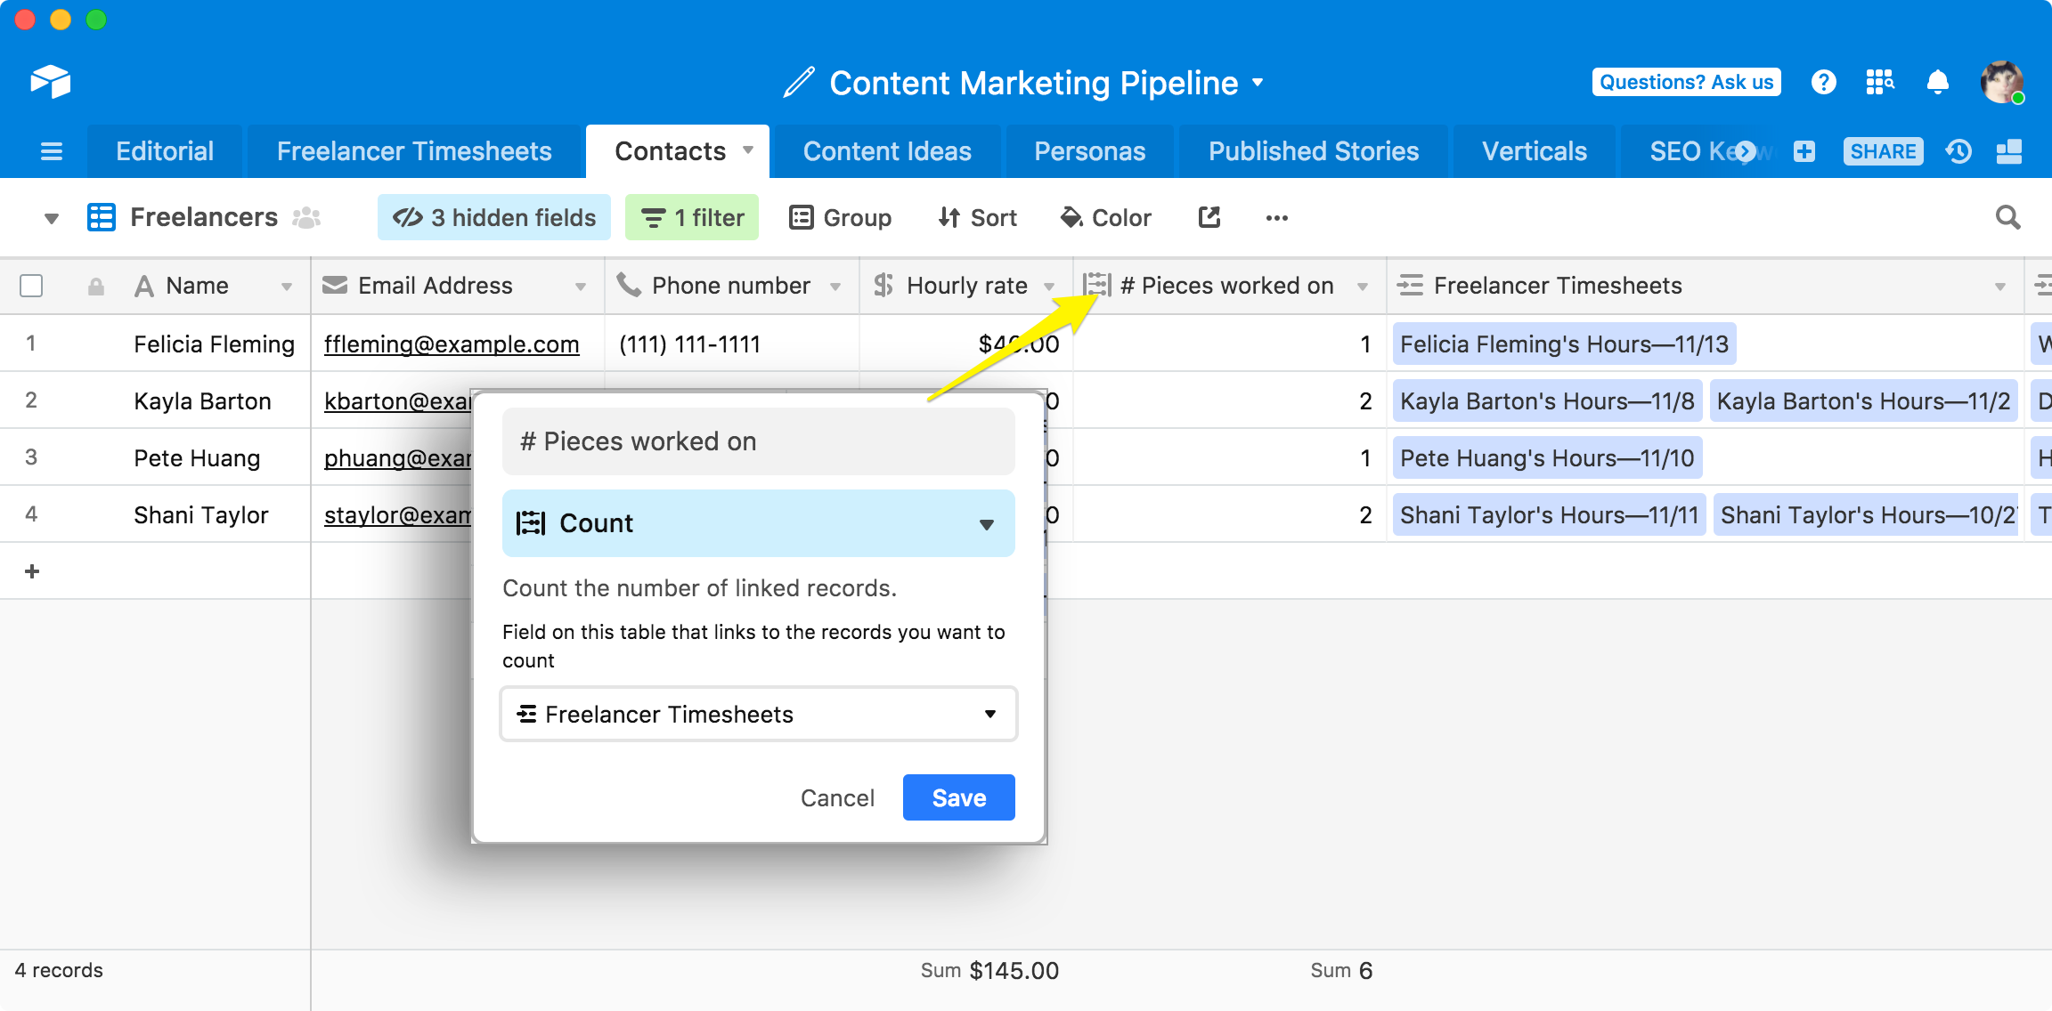This screenshot has width=2052, height=1011.
Task: Switch to the Published Stories tab
Action: (1314, 151)
